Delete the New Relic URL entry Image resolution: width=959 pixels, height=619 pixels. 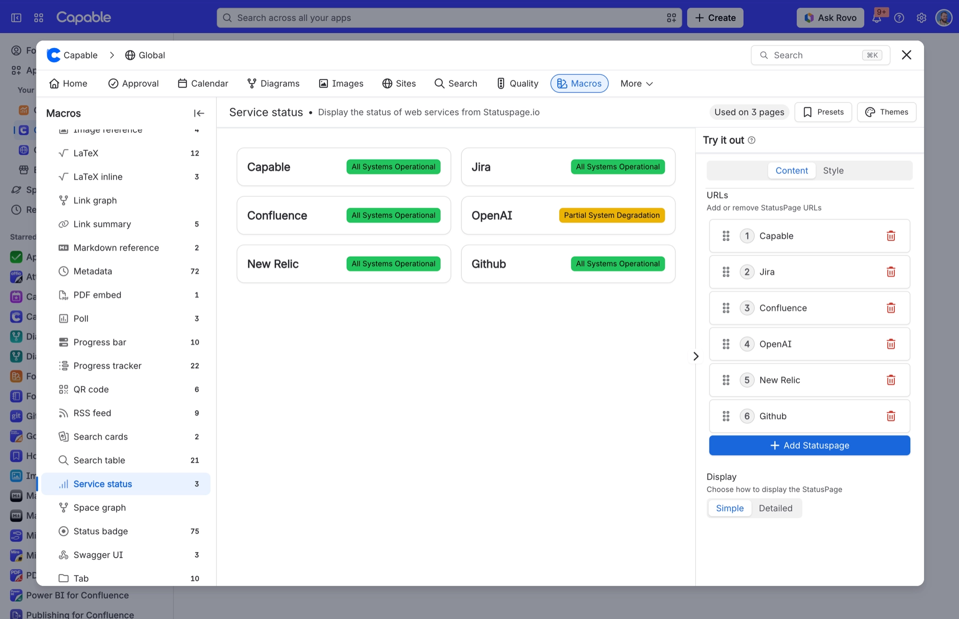pyautogui.click(x=891, y=380)
